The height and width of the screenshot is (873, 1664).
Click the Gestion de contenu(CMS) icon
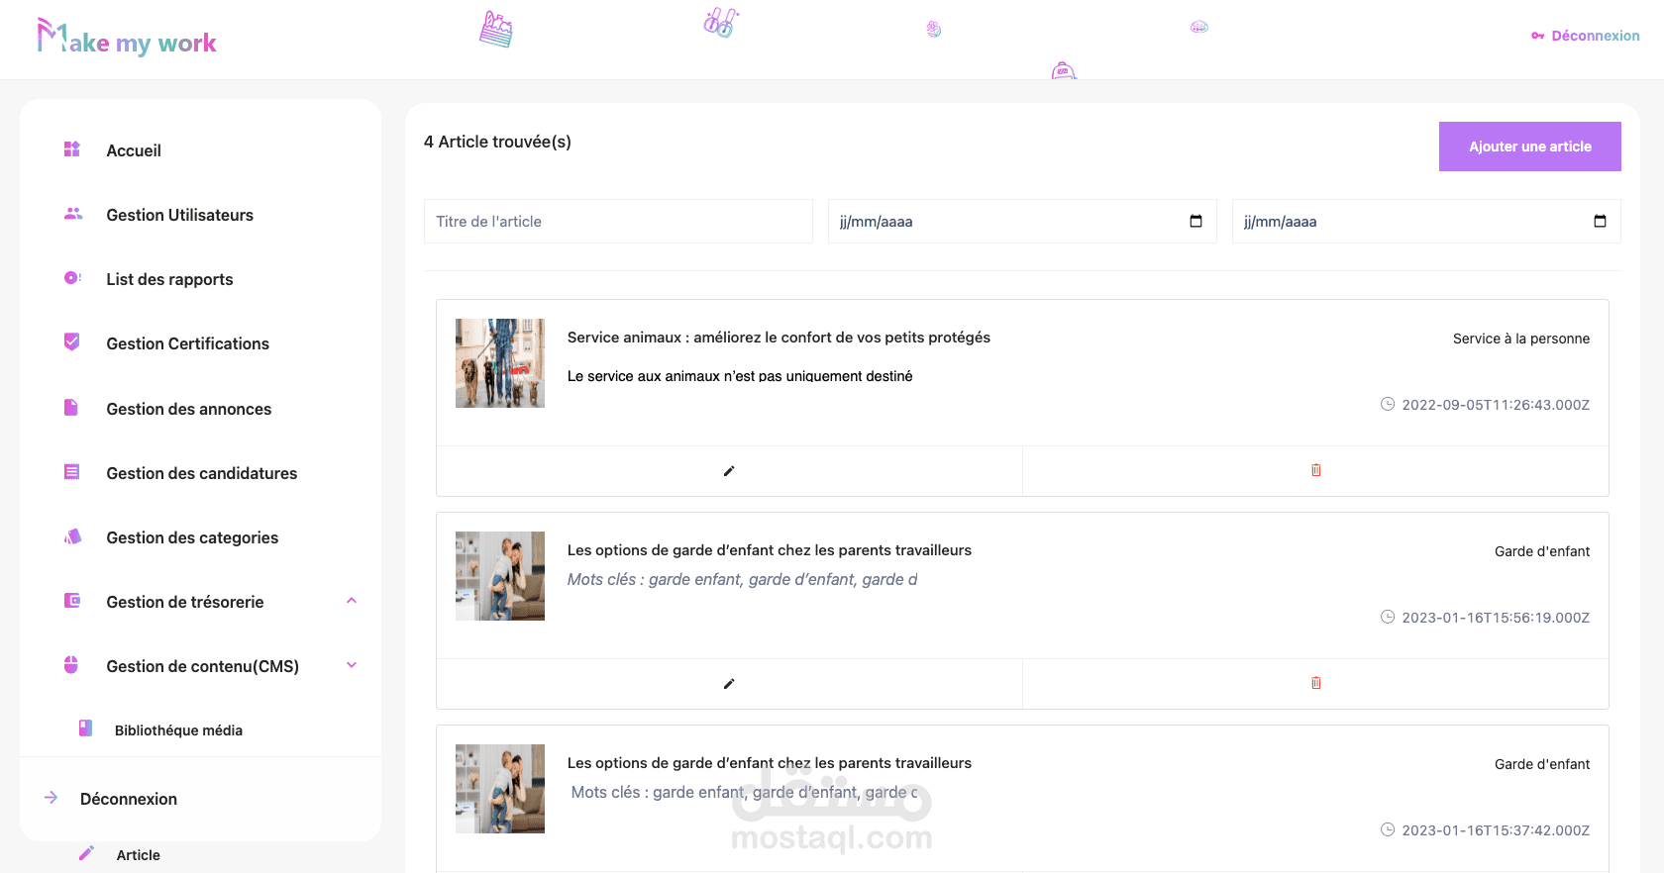point(71,665)
